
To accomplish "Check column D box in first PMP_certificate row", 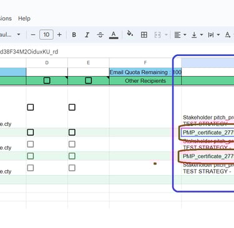I will point(31,132).
